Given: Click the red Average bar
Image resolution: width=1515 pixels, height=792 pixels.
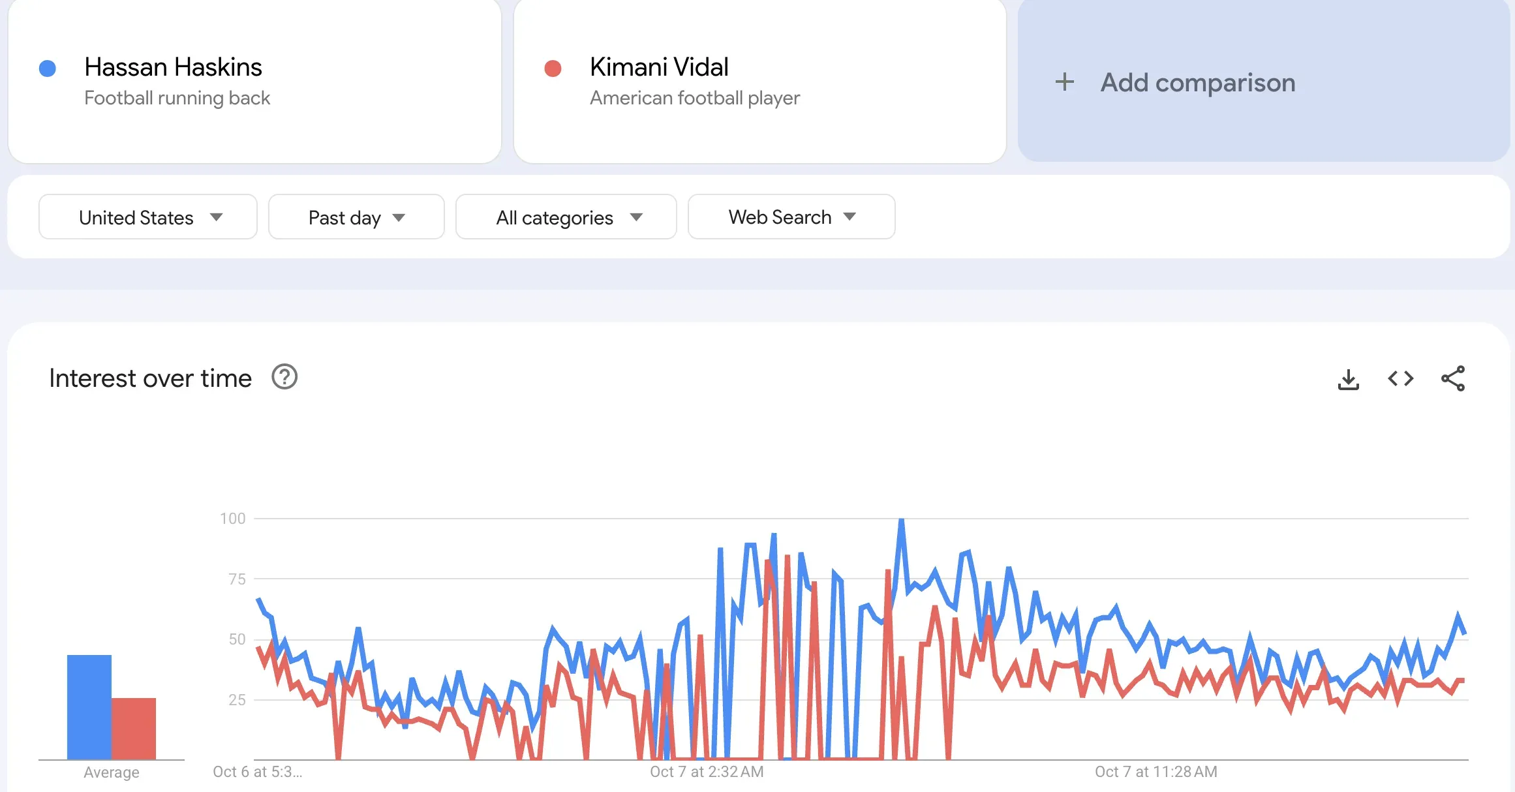Looking at the screenshot, I should click(x=134, y=728).
